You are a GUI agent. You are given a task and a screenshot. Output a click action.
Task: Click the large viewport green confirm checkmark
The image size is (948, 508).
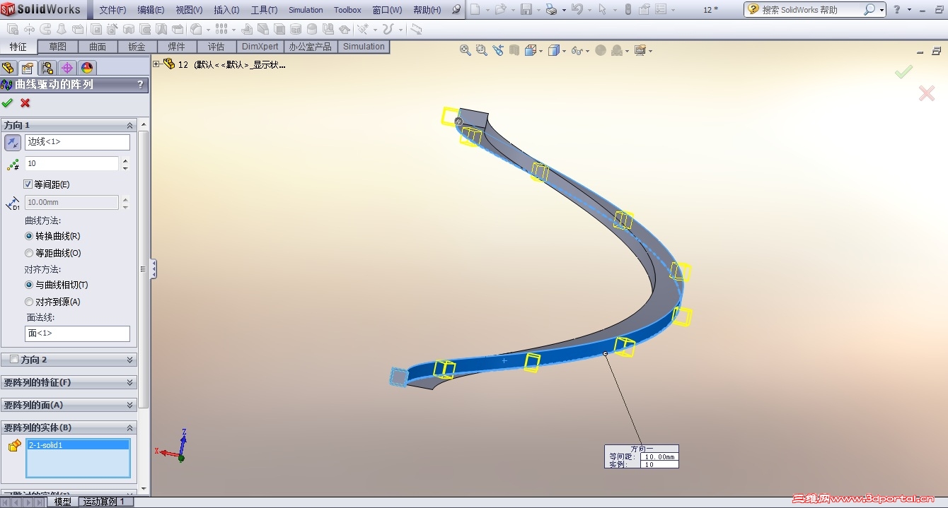click(x=903, y=71)
